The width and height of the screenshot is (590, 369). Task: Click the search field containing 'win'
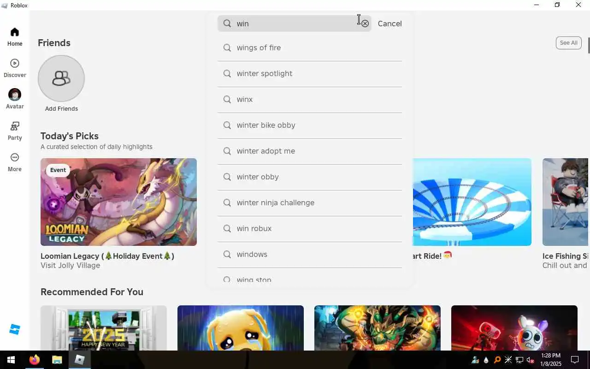295,24
